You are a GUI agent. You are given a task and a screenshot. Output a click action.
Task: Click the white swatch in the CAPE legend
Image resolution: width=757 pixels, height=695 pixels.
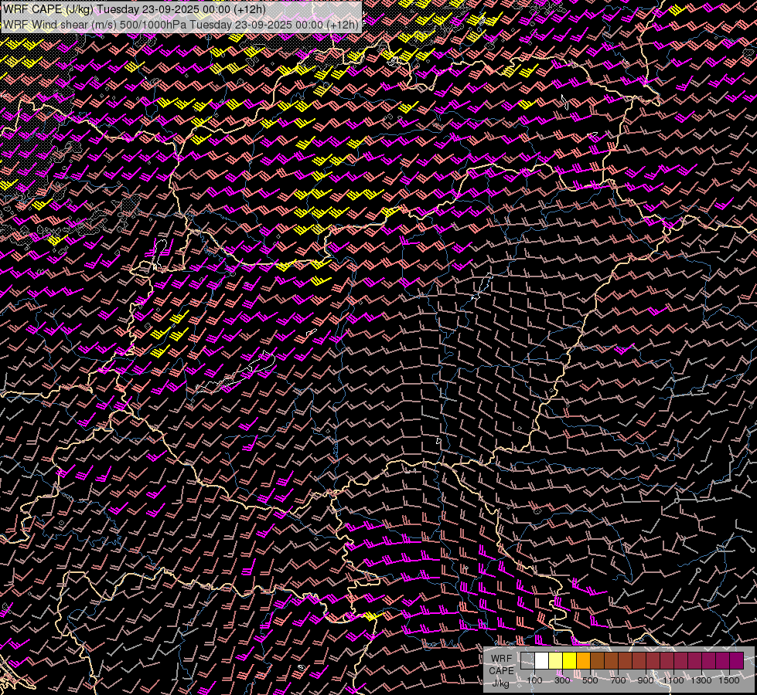pos(542,661)
